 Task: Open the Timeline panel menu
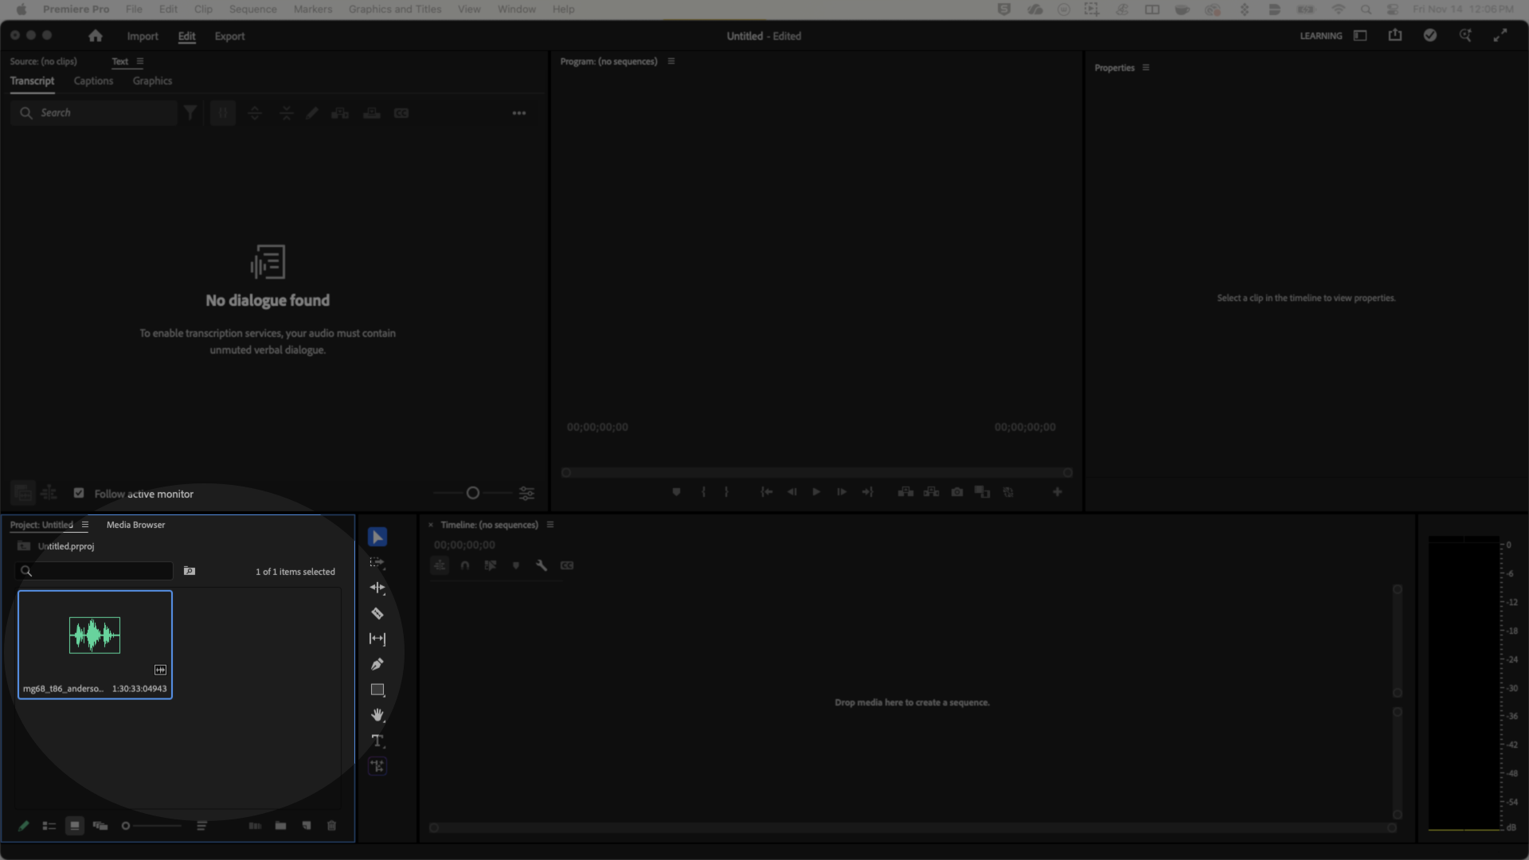pos(550,525)
